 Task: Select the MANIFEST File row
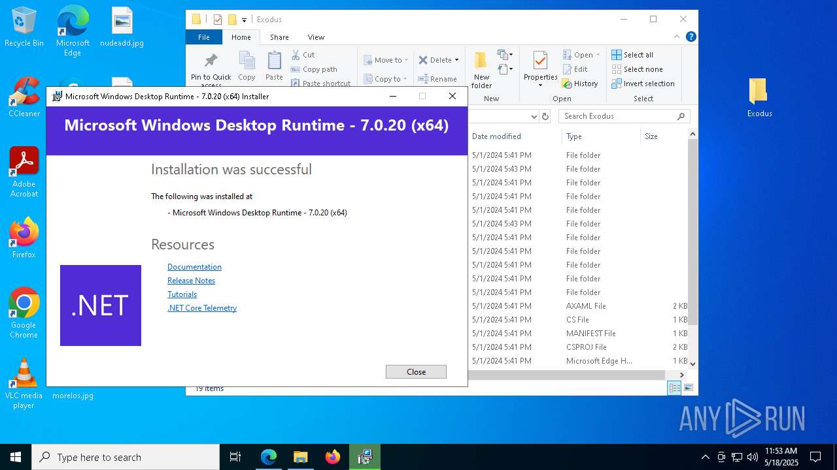pyautogui.click(x=578, y=334)
